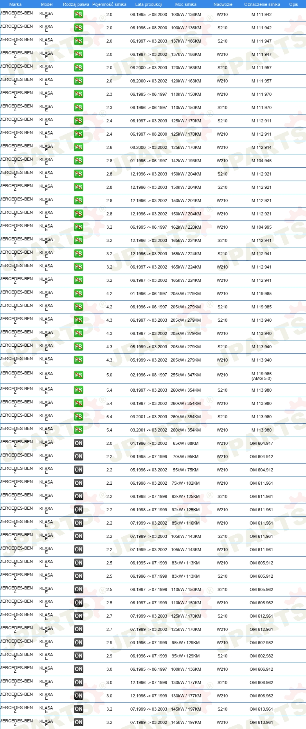Click the engine capacity value '5.0'
Image resolution: width=306 pixels, height=729 pixels.
pyautogui.click(x=109, y=375)
